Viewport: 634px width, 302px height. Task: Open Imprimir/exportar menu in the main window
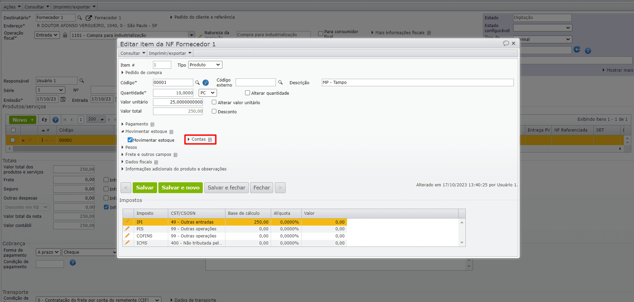[x=74, y=7]
